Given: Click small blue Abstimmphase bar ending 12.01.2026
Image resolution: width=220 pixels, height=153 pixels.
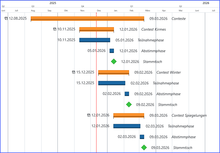Looking at the screenshot, I should (x=112, y=51).
